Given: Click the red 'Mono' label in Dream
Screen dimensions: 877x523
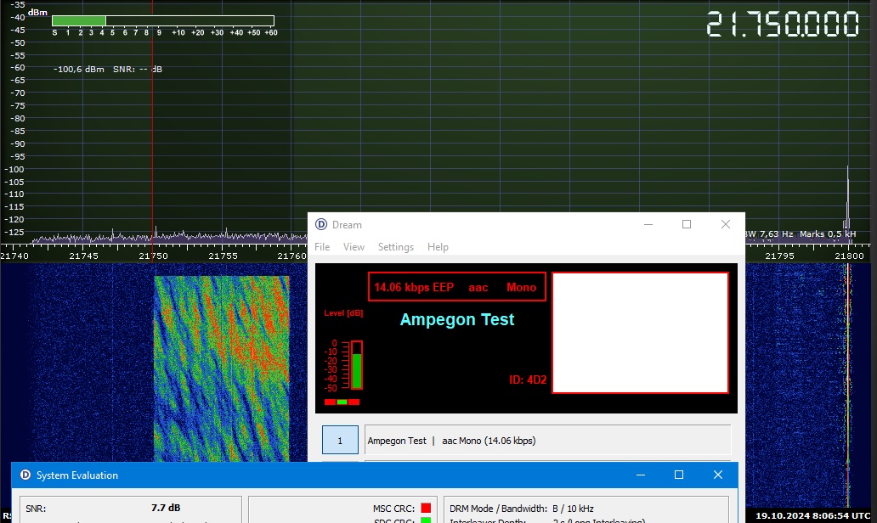Looking at the screenshot, I should coord(521,287).
